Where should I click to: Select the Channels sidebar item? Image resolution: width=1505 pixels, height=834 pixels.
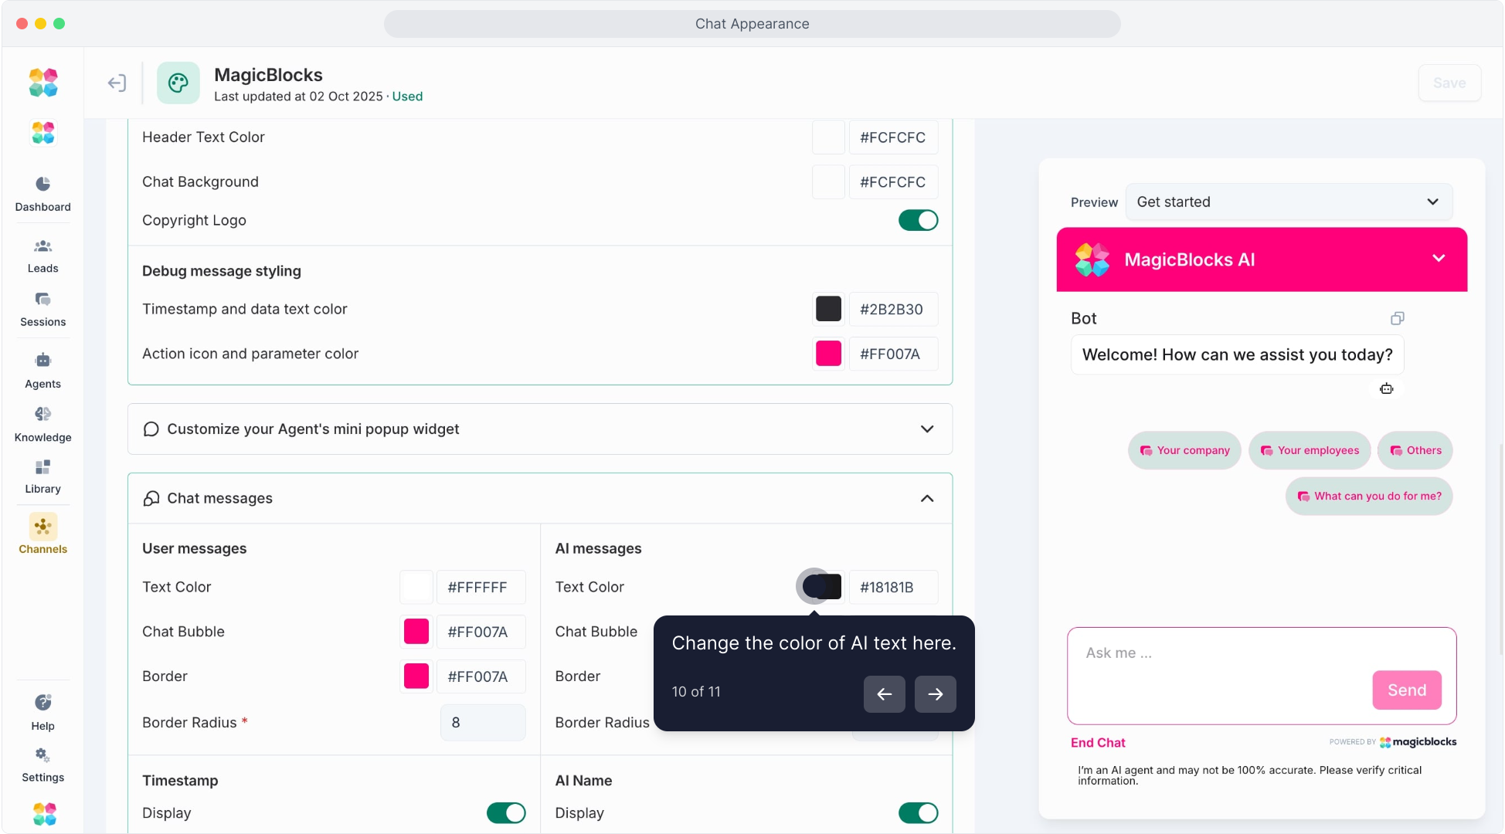click(42, 527)
